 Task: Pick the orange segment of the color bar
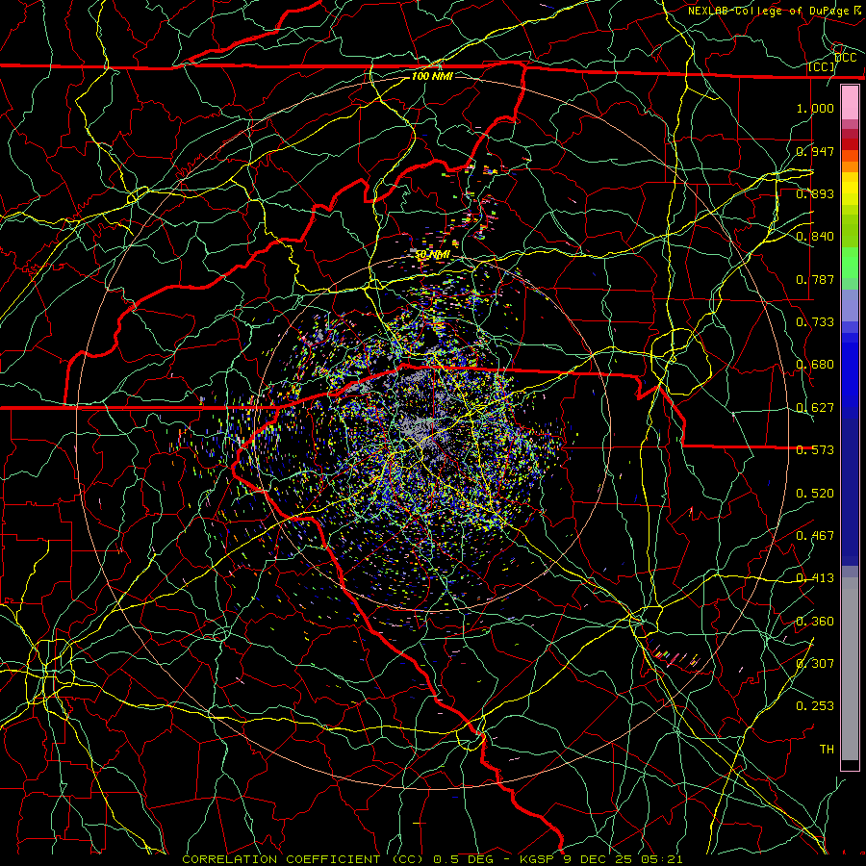(850, 166)
